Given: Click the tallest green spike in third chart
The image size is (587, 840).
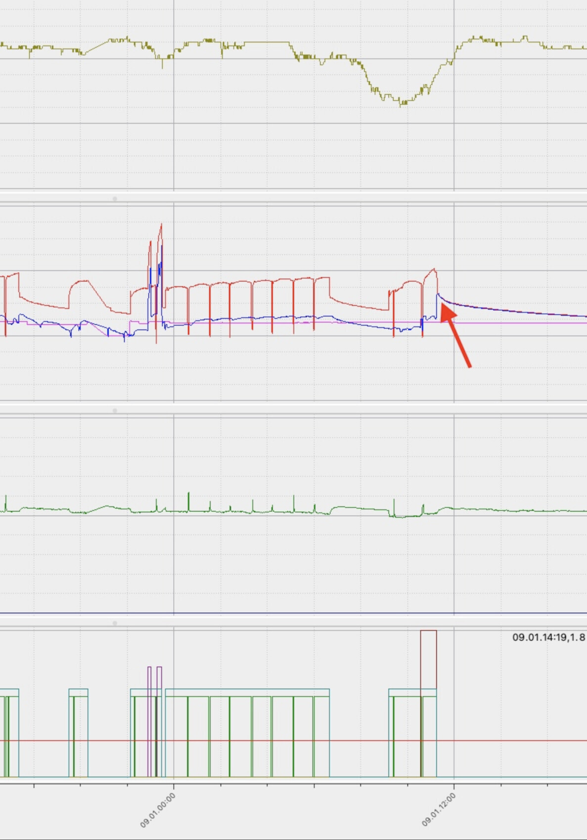Looking at the screenshot, I should coord(189,494).
